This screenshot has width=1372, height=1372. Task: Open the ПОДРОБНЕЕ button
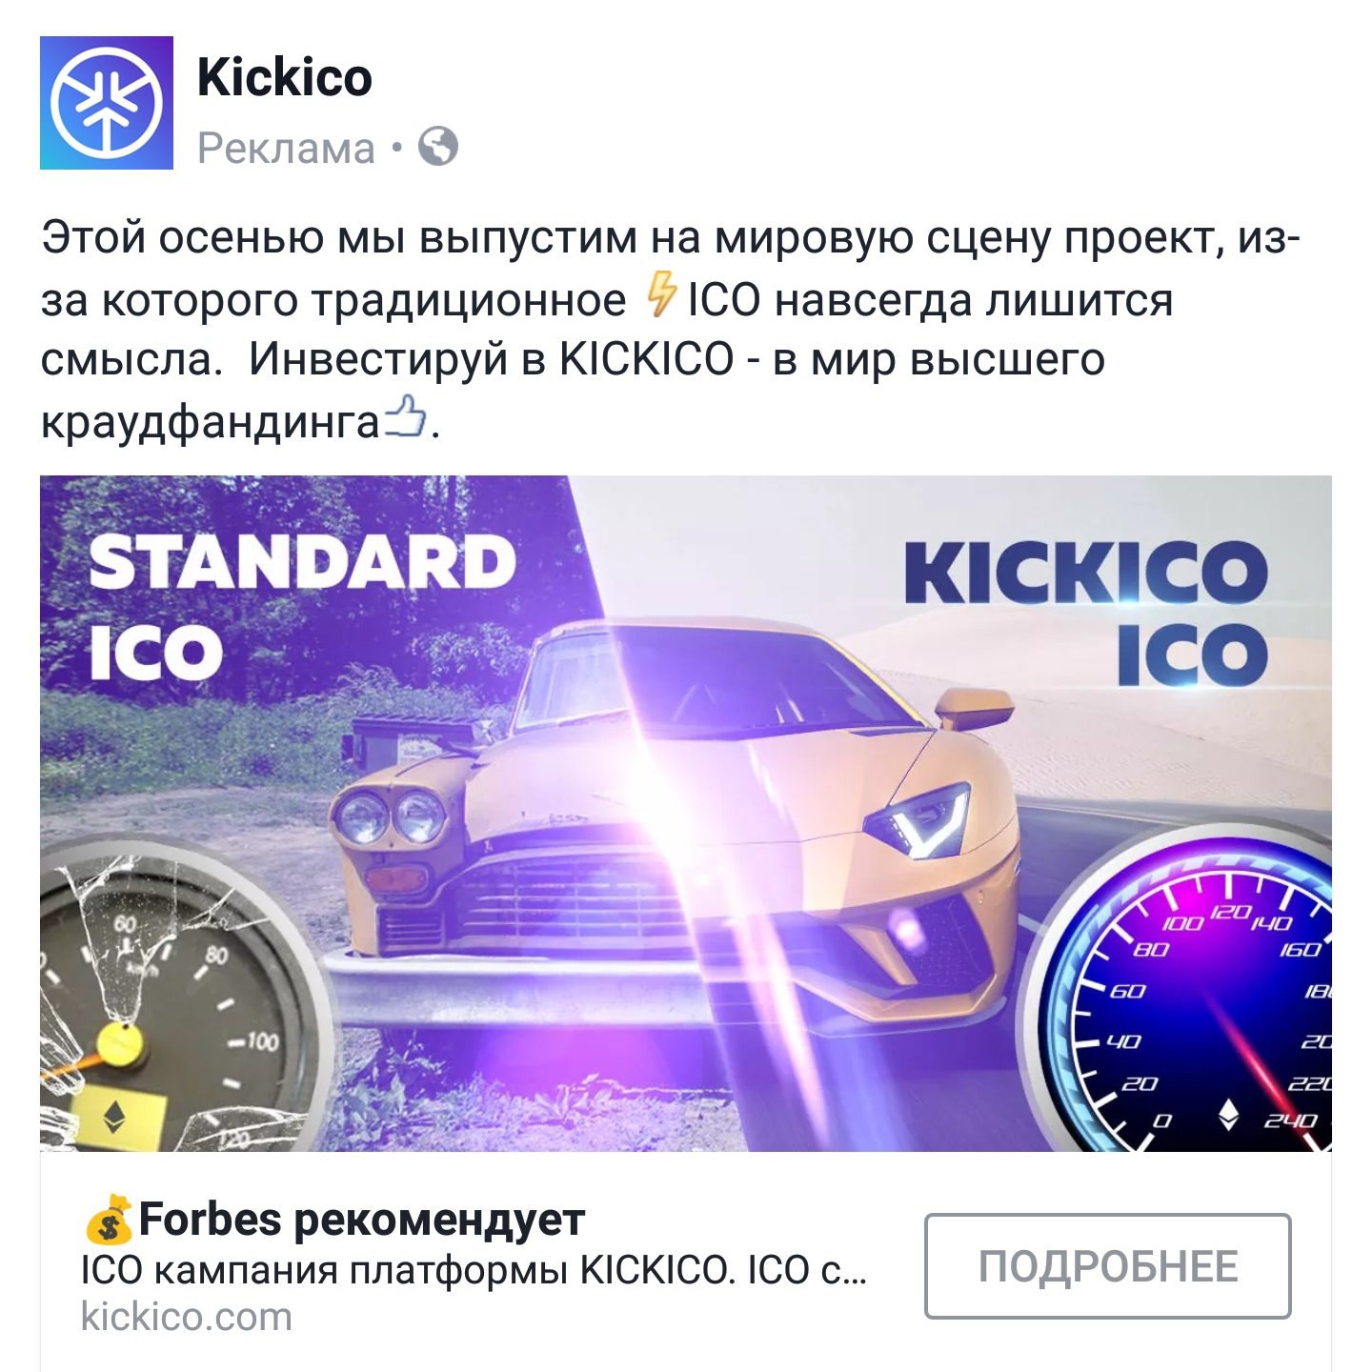coord(1108,1266)
